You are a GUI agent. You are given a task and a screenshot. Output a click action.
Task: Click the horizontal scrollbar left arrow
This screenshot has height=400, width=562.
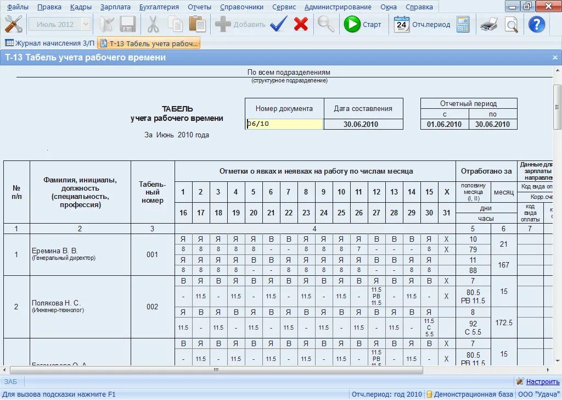point(4,370)
